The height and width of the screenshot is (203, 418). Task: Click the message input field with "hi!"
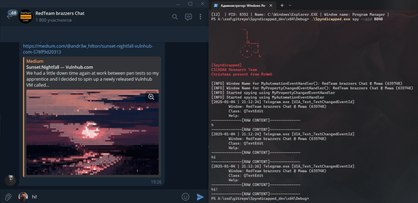click(102, 196)
